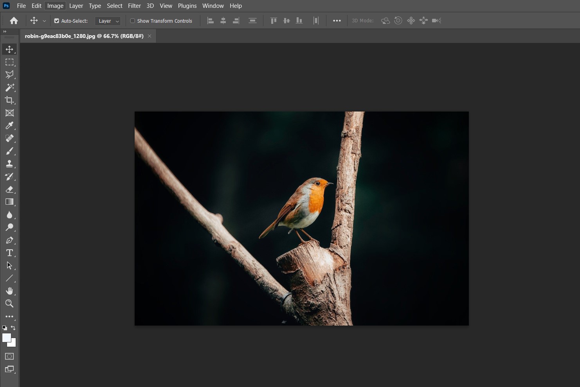Reset default foreground and background colors
Image resolution: width=580 pixels, height=387 pixels.
click(5, 328)
